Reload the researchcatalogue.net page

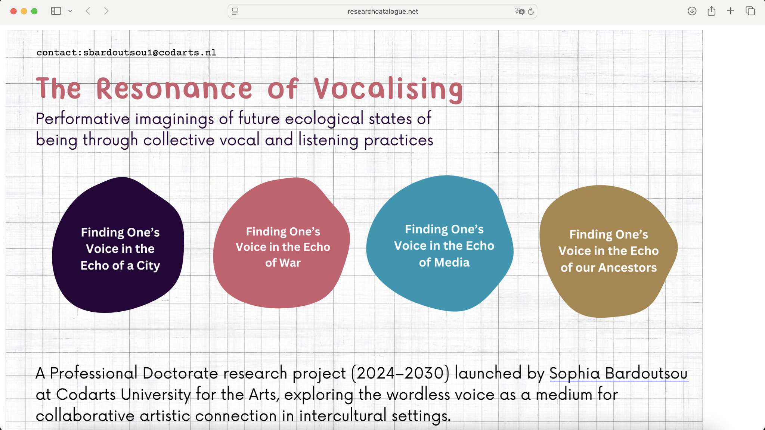tap(531, 11)
